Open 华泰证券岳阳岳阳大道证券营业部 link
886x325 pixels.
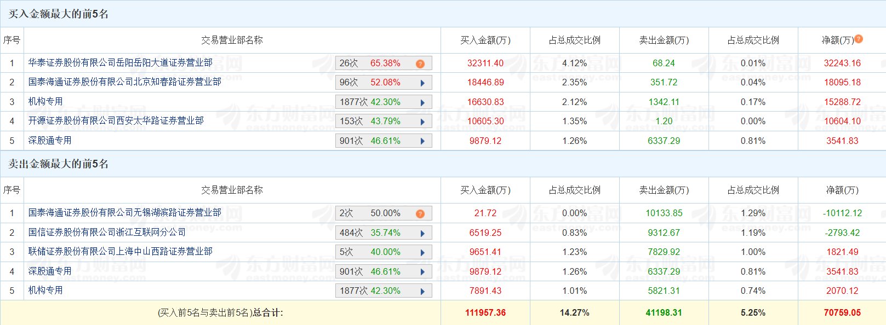tap(120, 63)
